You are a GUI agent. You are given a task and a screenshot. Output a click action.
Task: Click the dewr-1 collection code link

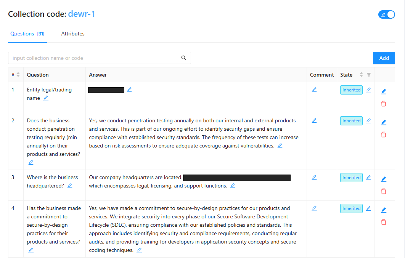coord(82,14)
